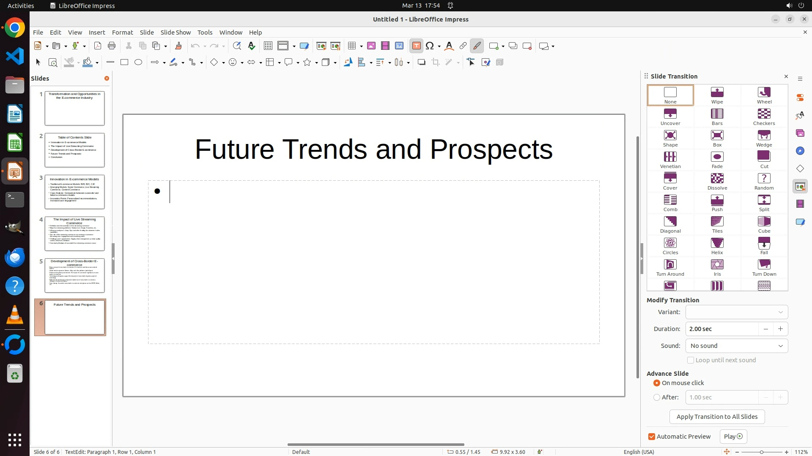Open the Sound dropdown list
This screenshot has height=456, width=812.
pos(736,346)
